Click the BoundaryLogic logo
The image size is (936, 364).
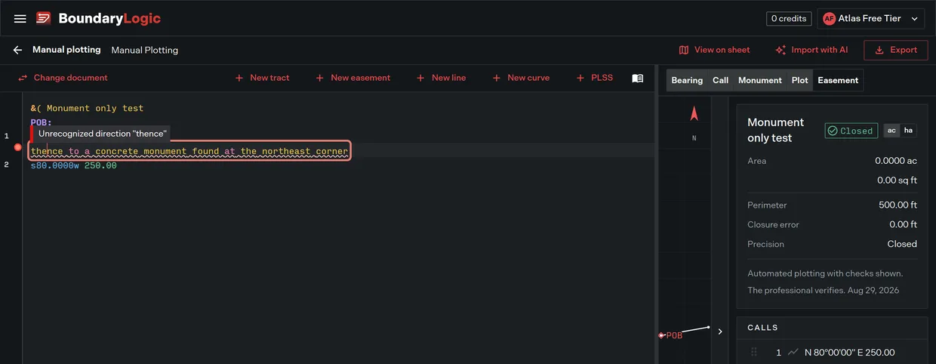(98, 18)
